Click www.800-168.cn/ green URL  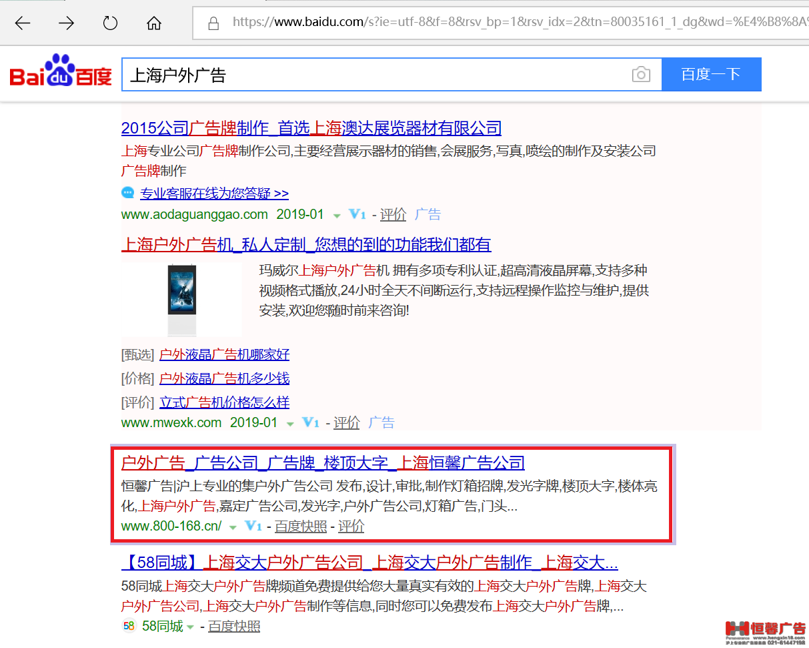(171, 527)
